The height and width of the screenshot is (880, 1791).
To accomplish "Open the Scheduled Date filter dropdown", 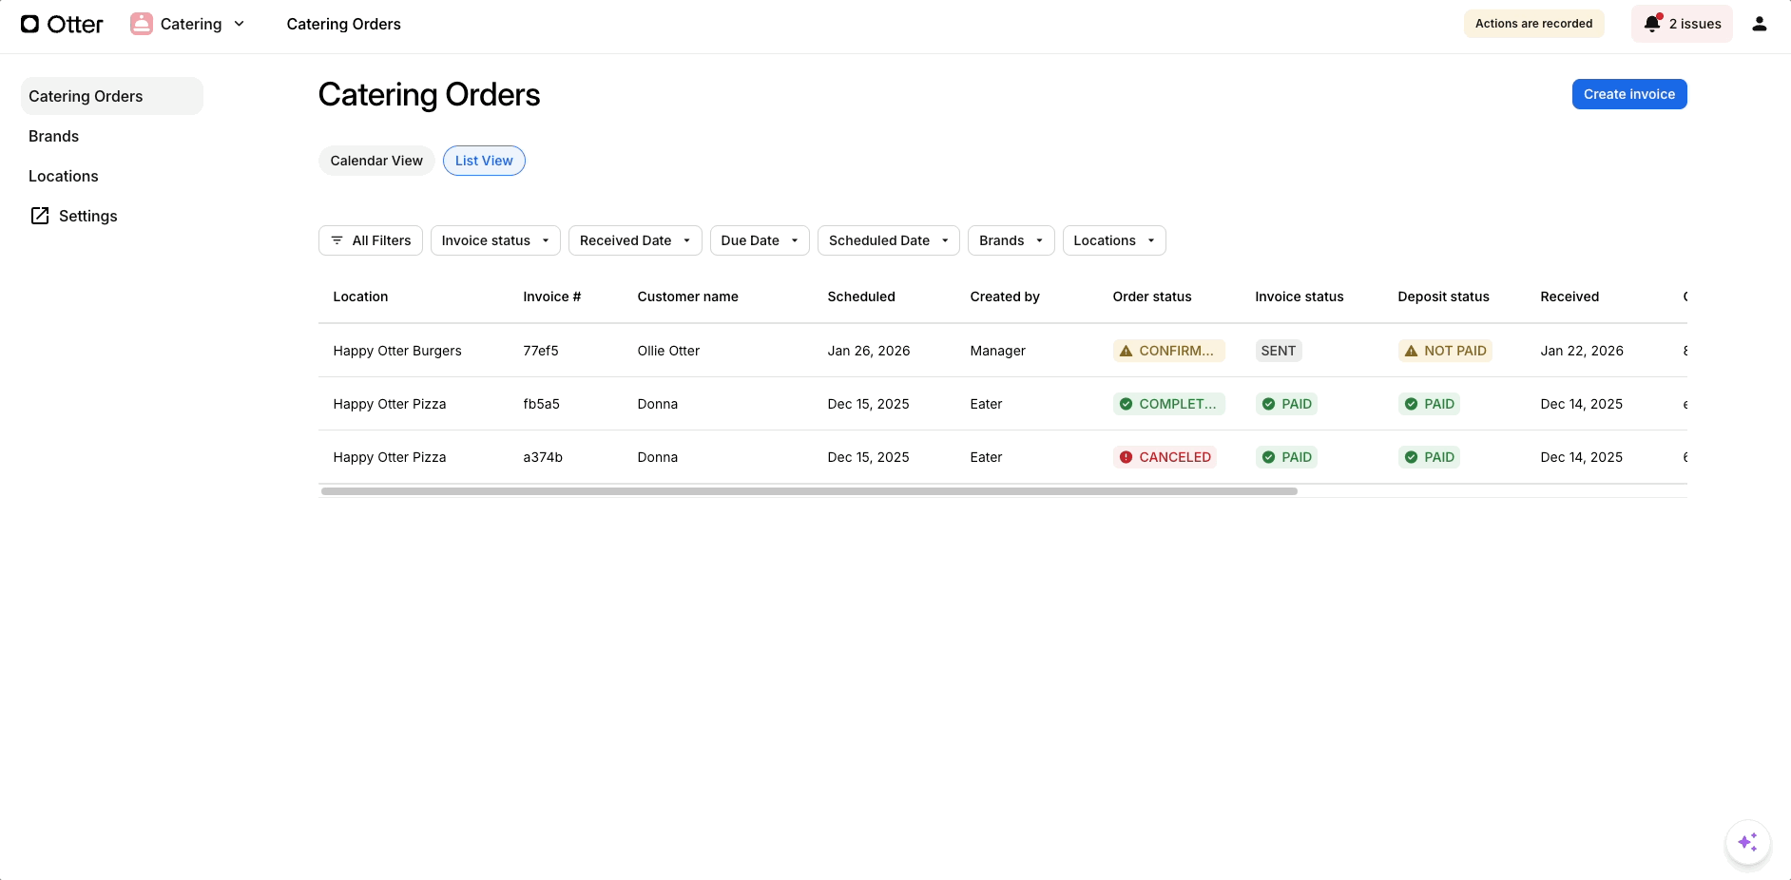I will coord(887,240).
